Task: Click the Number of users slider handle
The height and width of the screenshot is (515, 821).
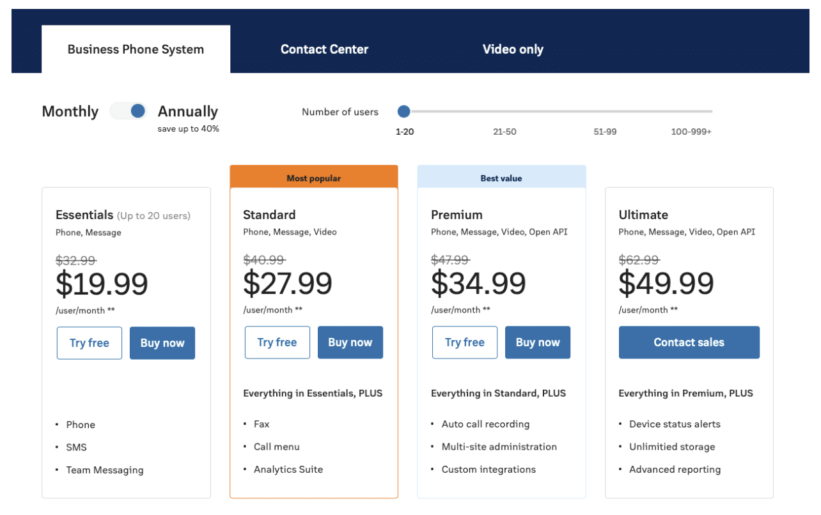Action: click(403, 112)
